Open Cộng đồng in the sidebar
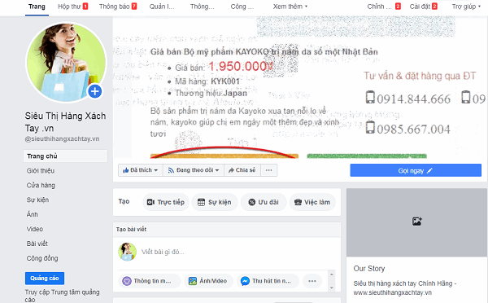The height and width of the screenshot is (303, 488). 42,258
